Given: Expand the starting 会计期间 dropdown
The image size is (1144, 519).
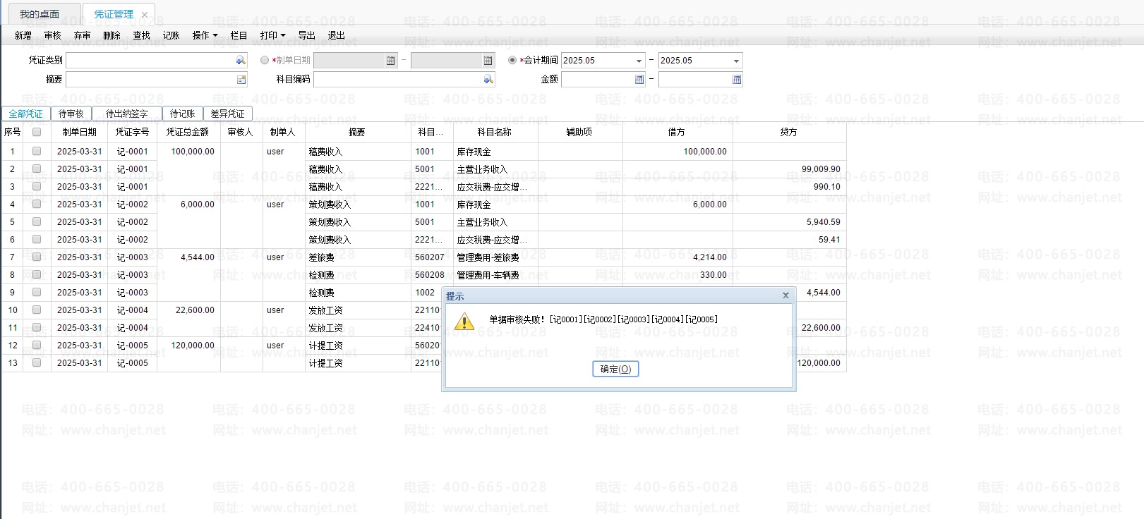Looking at the screenshot, I should pos(639,61).
